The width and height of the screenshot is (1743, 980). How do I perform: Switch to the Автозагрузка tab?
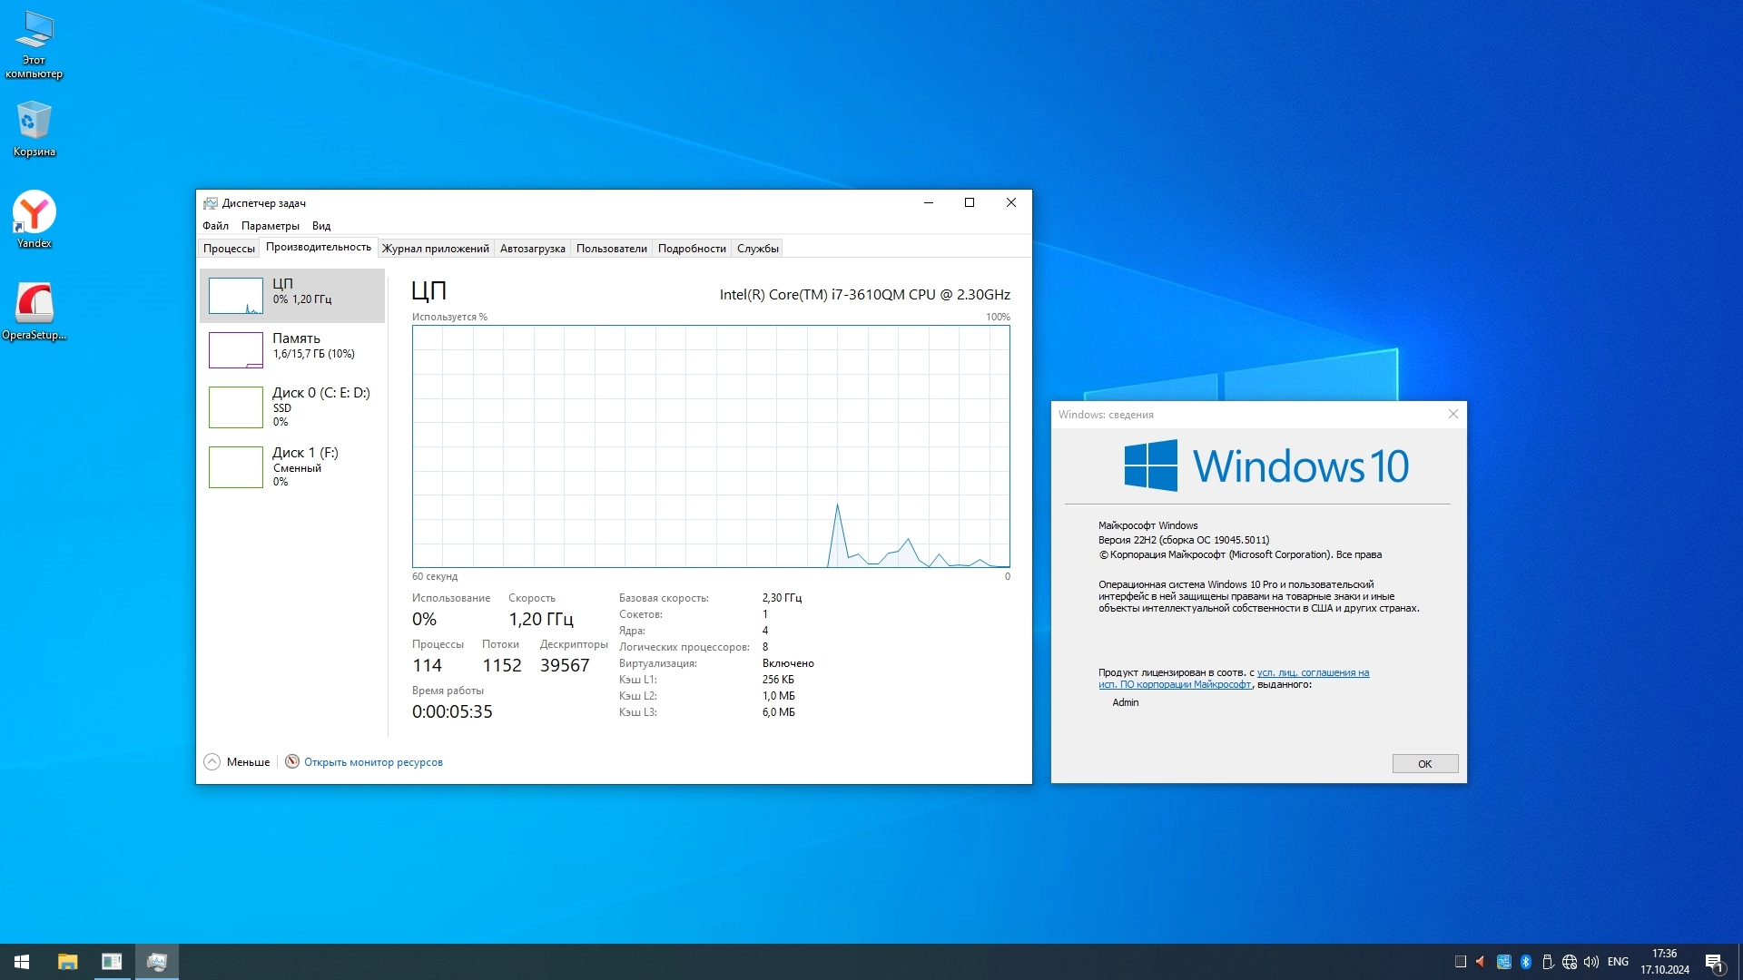tap(532, 249)
